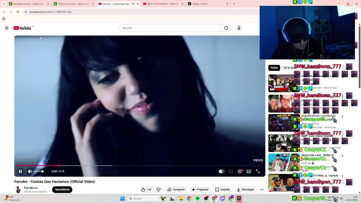Open the GTA Roleplay video thumbnail
Screen dimensions: 361x203
pos(284,123)
